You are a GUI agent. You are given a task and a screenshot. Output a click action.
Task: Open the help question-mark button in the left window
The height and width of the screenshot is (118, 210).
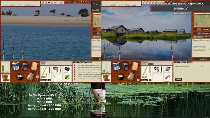[x=81, y=2]
